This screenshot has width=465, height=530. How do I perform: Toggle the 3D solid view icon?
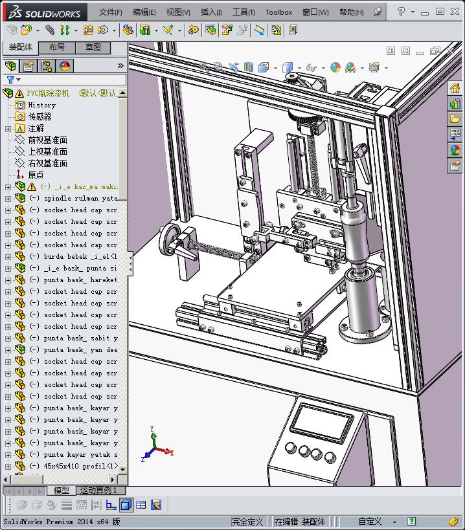(x=126, y=505)
